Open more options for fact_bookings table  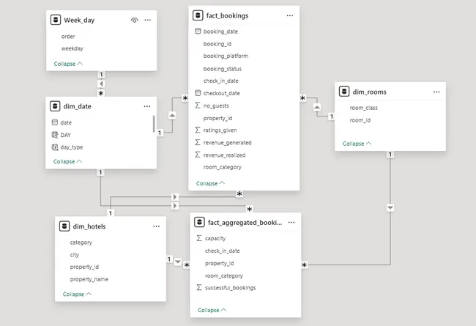[x=290, y=15]
